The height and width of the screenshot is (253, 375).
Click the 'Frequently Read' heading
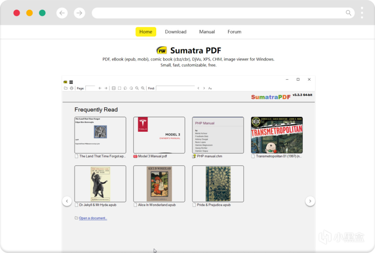coord(96,110)
